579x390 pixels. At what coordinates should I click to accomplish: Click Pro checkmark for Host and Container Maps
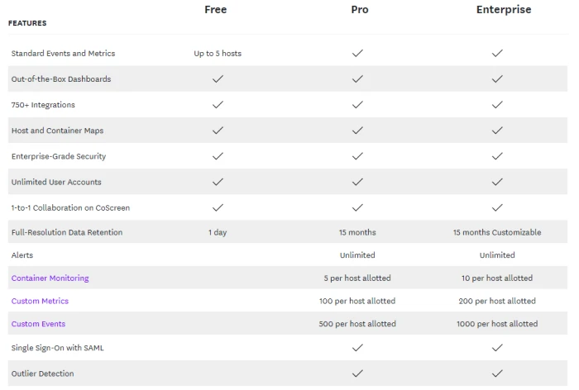coord(357,131)
